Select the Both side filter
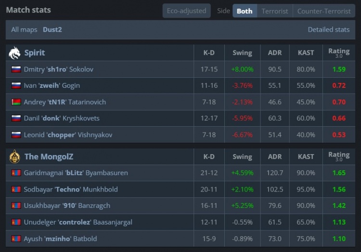The height and width of the screenshot is (252, 361). pos(245,11)
